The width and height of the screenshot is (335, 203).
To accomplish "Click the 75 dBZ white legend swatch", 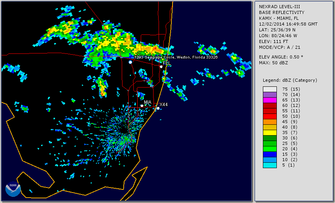I will click(x=270, y=89).
